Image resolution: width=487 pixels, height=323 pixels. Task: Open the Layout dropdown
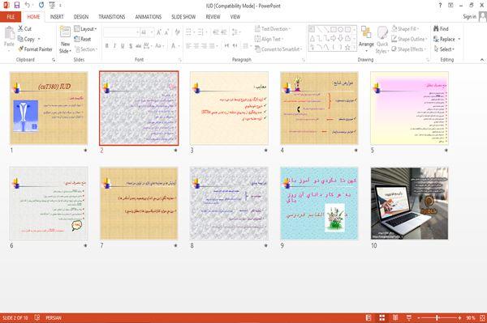(x=86, y=29)
